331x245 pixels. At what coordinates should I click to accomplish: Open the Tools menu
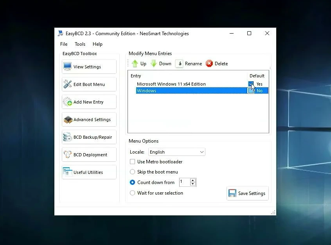[x=80, y=44]
